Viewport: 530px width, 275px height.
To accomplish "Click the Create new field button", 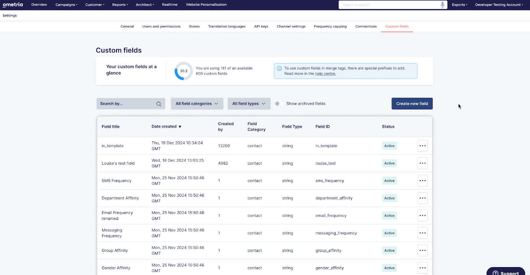I will click(x=412, y=104).
